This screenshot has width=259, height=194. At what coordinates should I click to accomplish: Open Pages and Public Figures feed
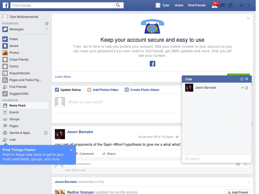(25, 80)
